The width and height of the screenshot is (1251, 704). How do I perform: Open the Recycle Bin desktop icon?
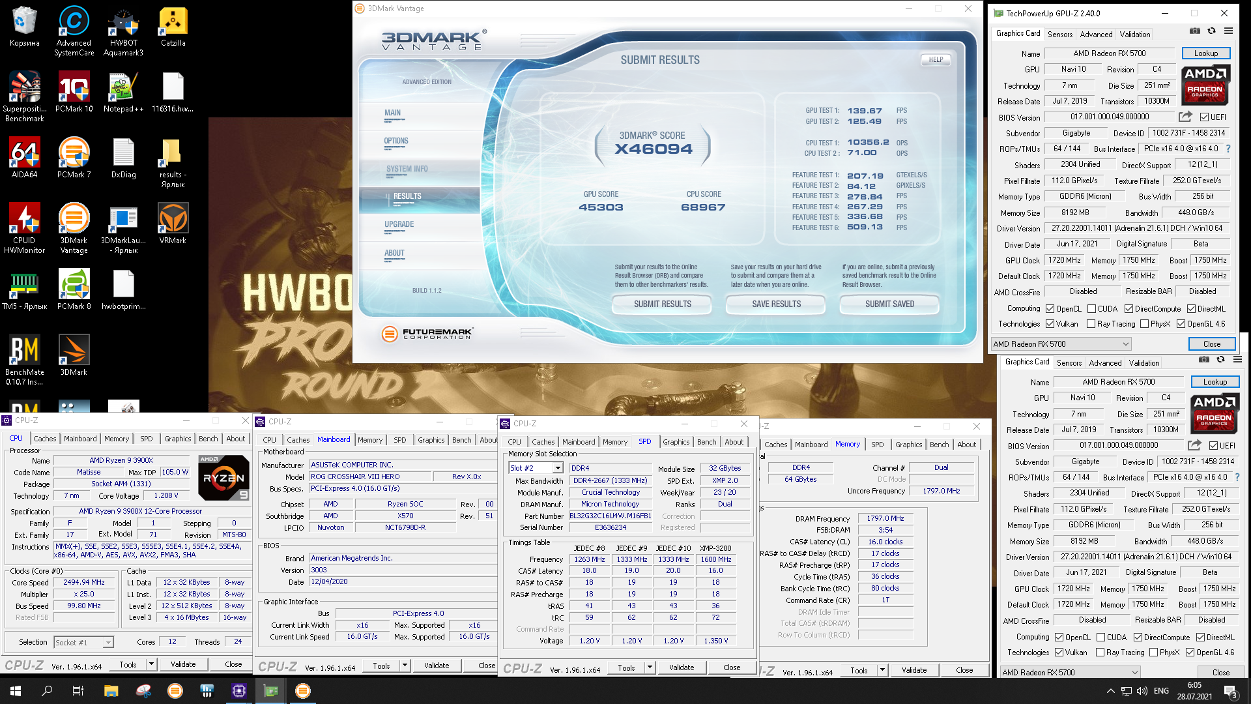(x=24, y=27)
